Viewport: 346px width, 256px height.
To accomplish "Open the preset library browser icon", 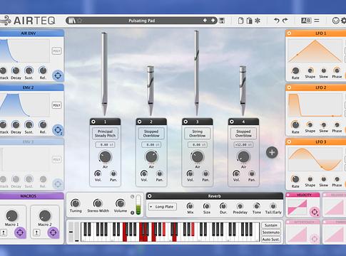I will pos(72,21).
